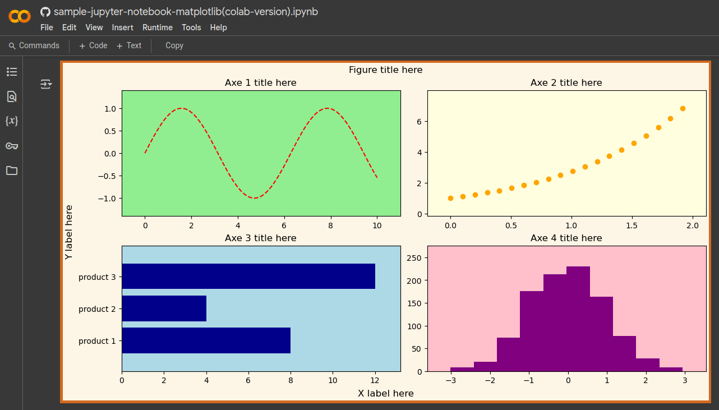Open the Insert menu
The image size is (719, 410).
tap(123, 27)
